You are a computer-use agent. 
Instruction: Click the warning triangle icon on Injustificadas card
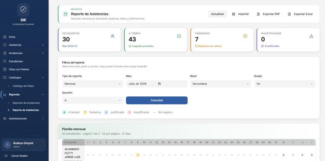click(311, 36)
